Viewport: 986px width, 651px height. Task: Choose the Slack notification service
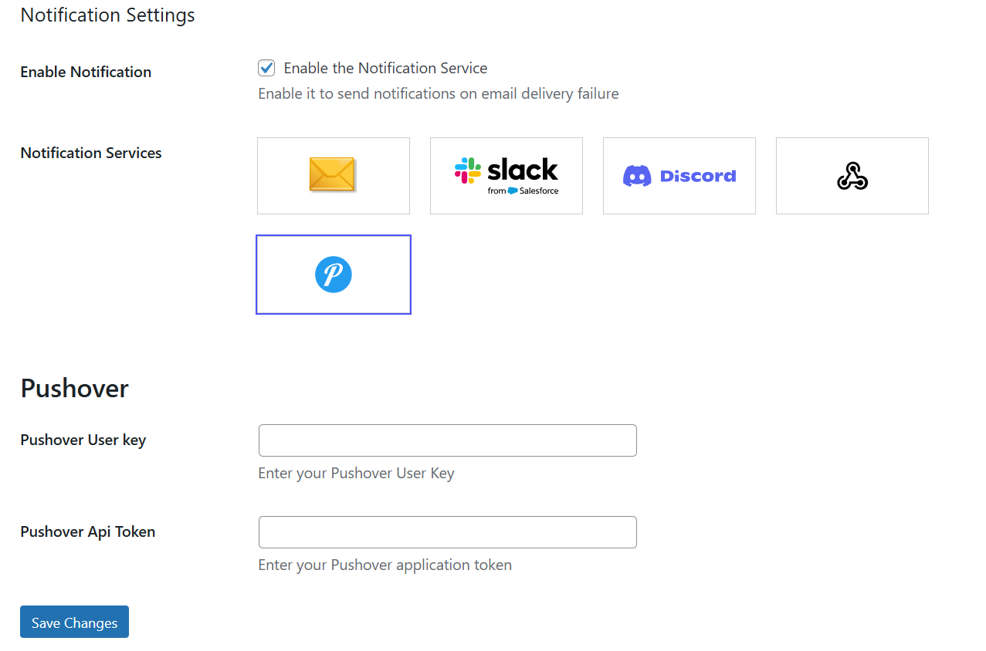tap(506, 175)
